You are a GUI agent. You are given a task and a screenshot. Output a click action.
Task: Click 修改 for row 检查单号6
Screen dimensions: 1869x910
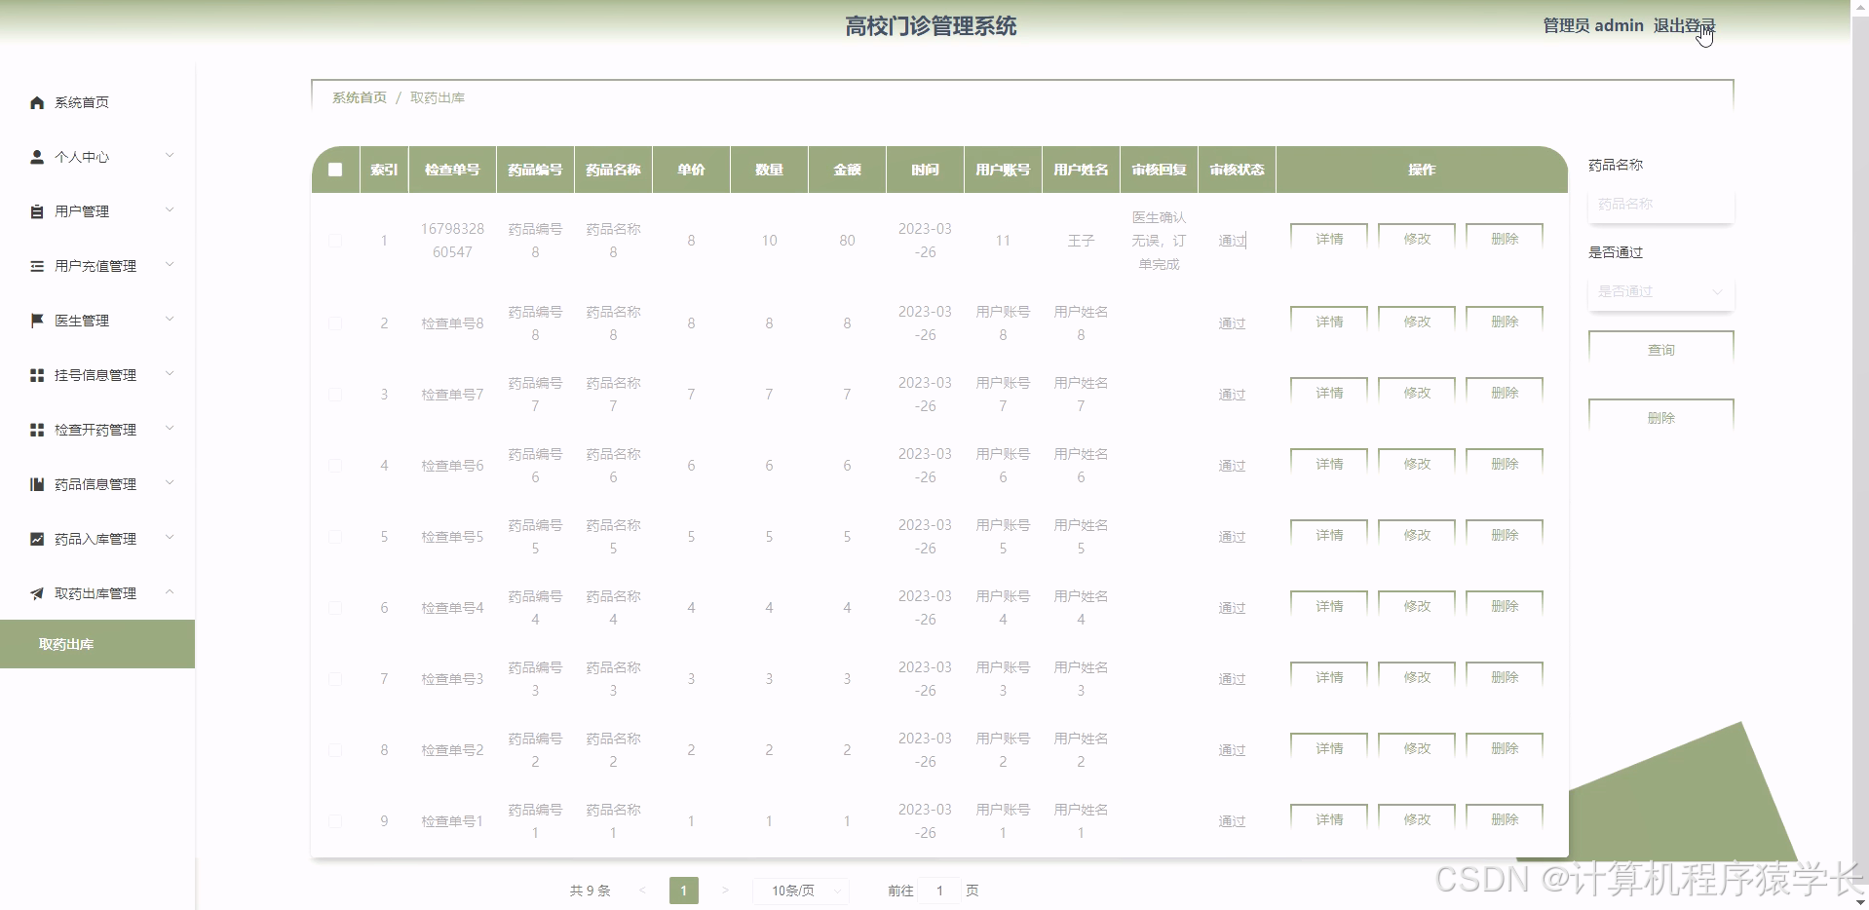(1417, 464)
